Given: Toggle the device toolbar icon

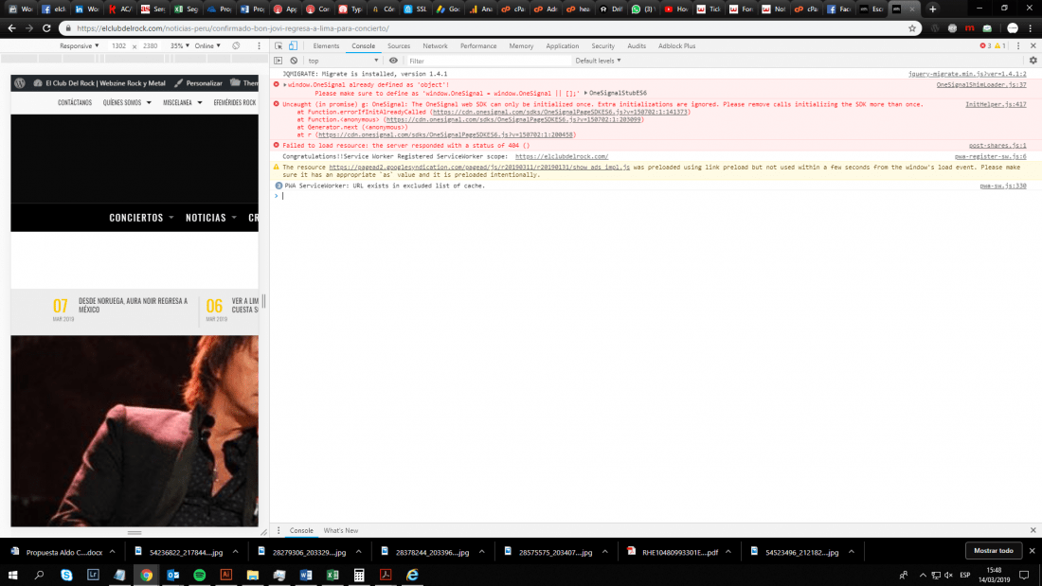Looking at the screenshot, I should click(x=293, y=45).
